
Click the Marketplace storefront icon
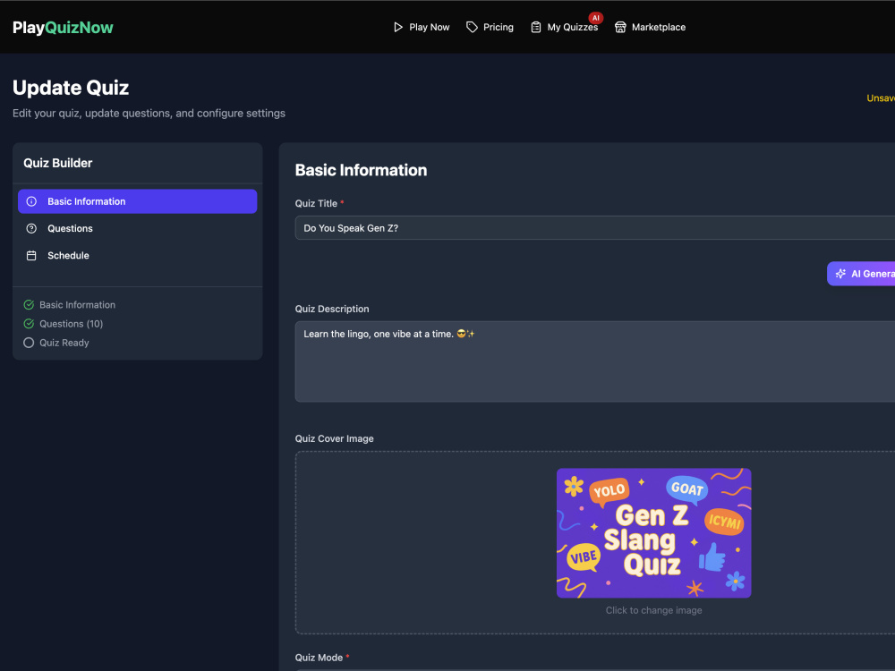click(x=620, y=28)
